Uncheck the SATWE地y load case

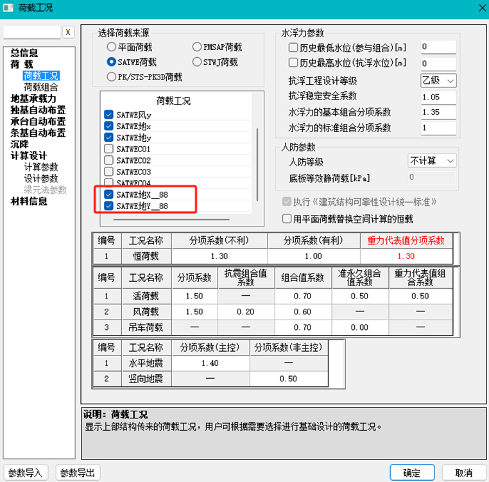tap(108, 137)
